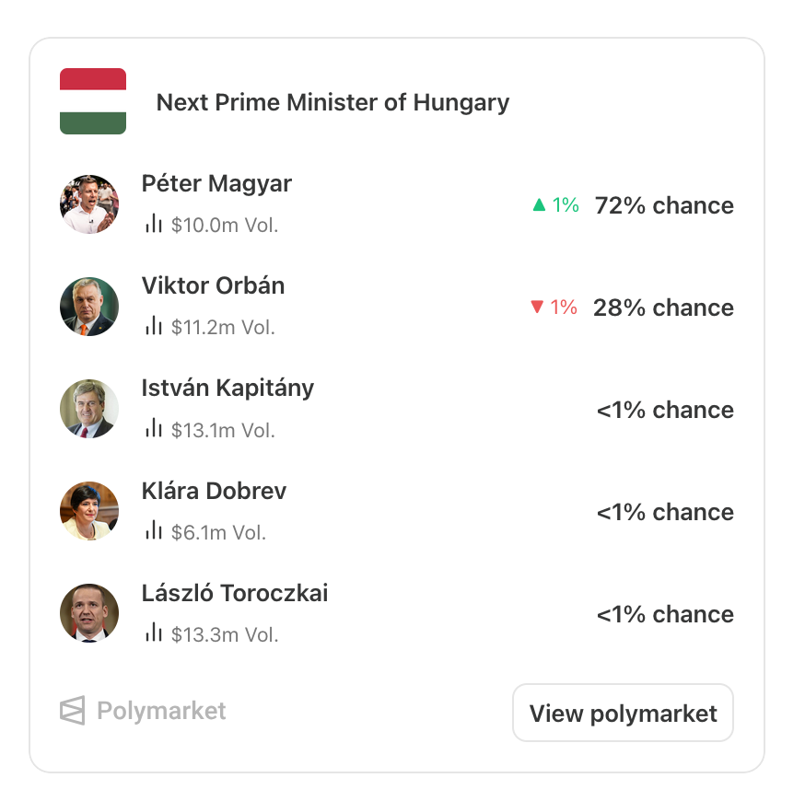Screen dimensions: 805x801
Task: Click the red down arrow beside 28% chance
Action: pos(538,308)
